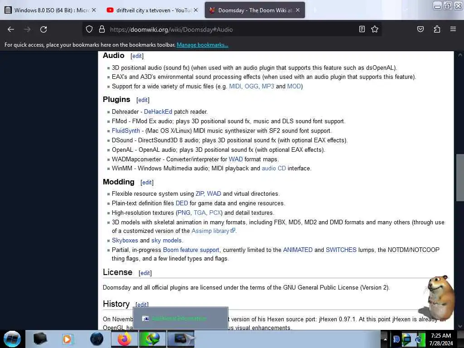This screenshot has height=348, width=464.
Task: Open the PNG link
Action: [x=184, y=213]
